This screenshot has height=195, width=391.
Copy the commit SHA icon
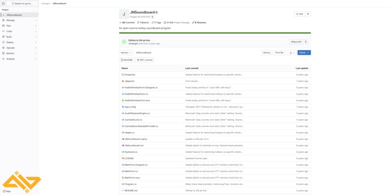tap(306, 42)
